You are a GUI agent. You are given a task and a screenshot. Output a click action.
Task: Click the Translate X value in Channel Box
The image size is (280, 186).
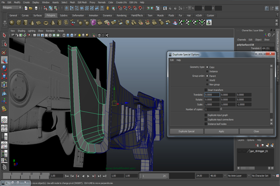(x=268, y=48)
